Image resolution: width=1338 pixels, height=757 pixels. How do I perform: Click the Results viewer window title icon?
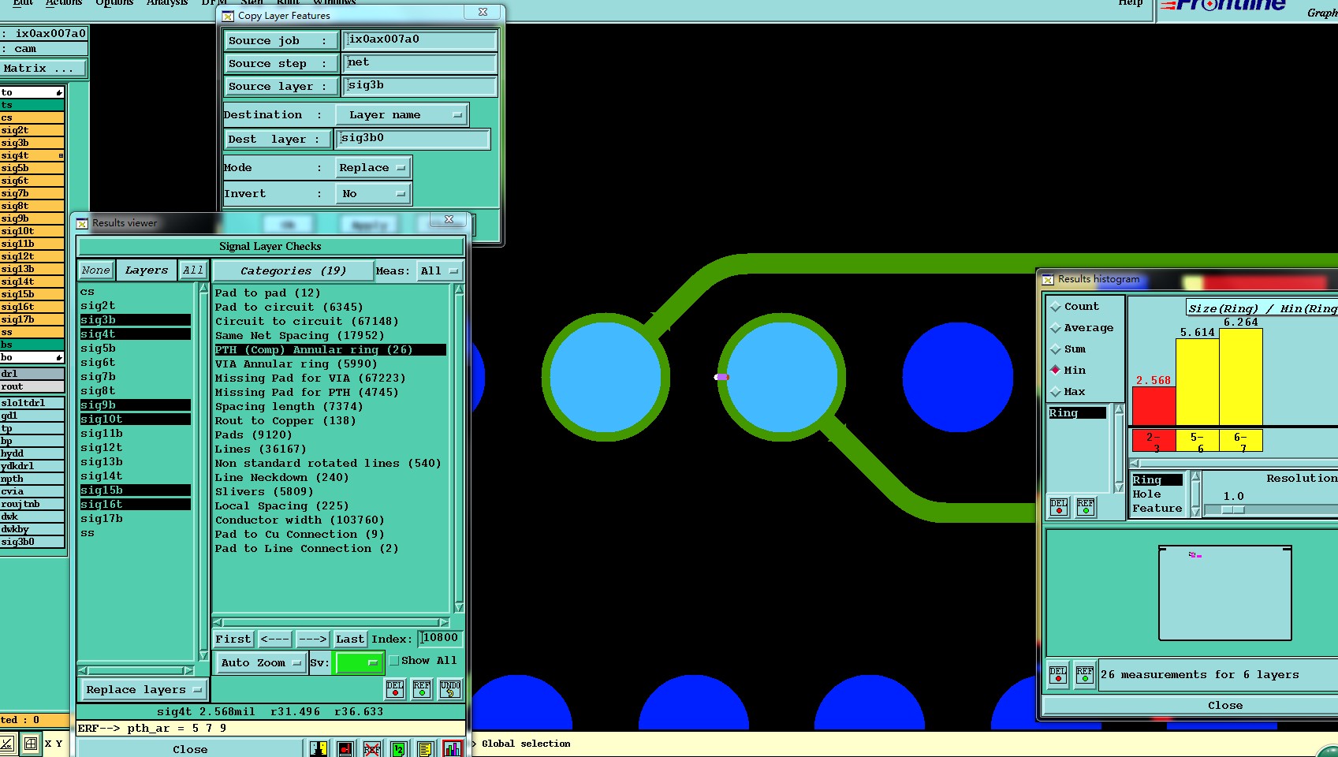click(82, 223)
